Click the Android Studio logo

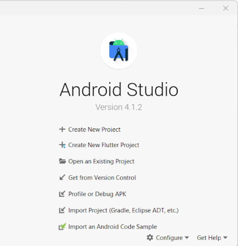[119, 51]
